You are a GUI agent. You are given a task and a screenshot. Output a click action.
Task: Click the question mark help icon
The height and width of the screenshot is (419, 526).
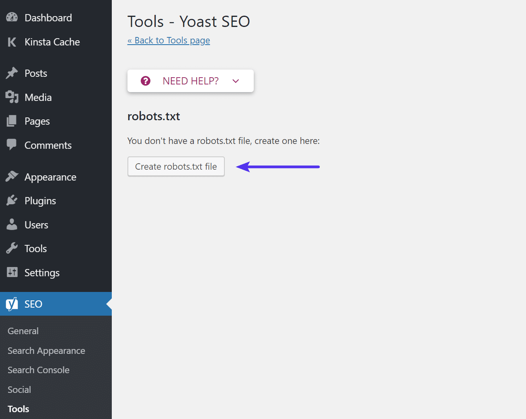[x=145, y=80]
